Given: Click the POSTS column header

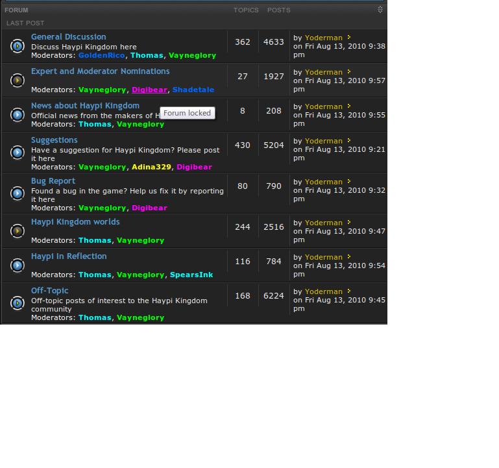Looking at the screenshot, I should click(279, 10).
